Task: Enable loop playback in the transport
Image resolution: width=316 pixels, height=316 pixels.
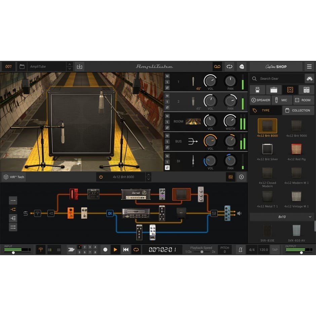Action: coord(136,250)
